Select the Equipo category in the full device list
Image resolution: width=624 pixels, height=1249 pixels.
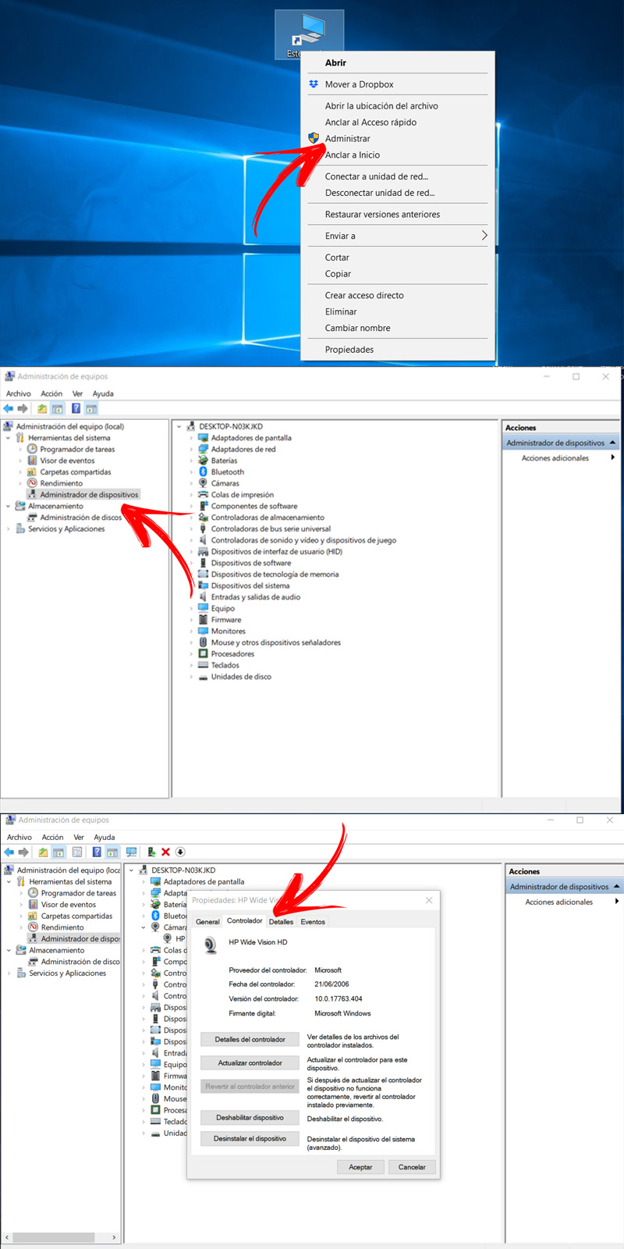[223, 608]
